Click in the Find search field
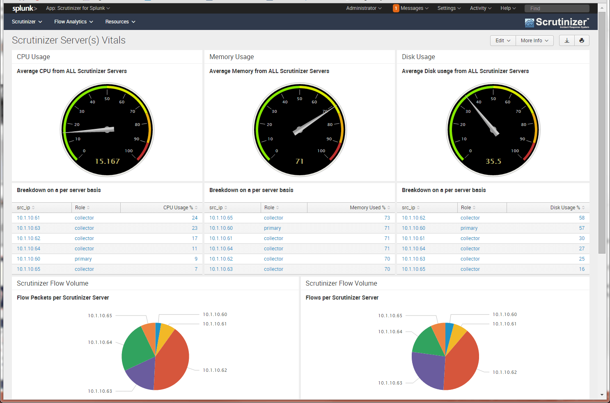The height and width of the screenshot is (403, 610). 557,8
